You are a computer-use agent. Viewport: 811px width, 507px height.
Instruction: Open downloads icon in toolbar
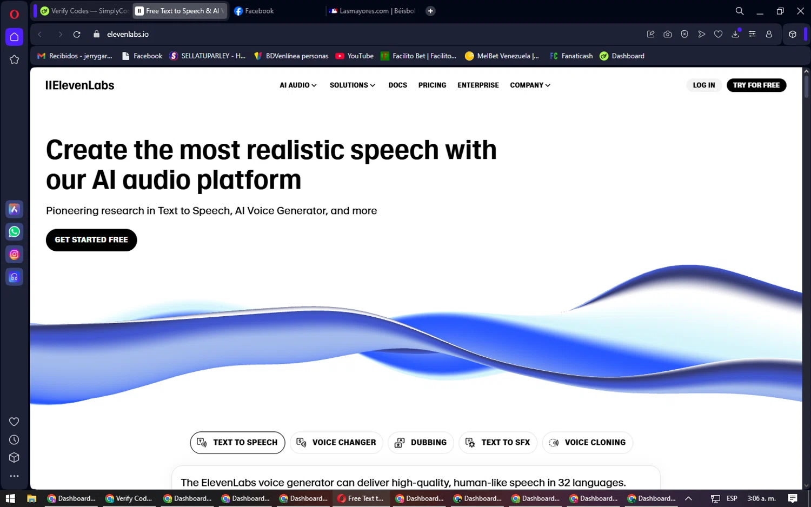coord(735,34)
